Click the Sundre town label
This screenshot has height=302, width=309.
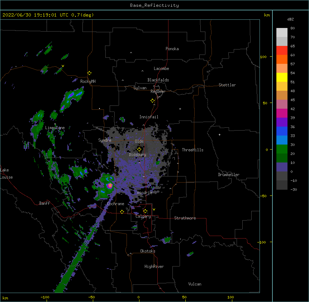pyautogui.click(x=105, y=140)
